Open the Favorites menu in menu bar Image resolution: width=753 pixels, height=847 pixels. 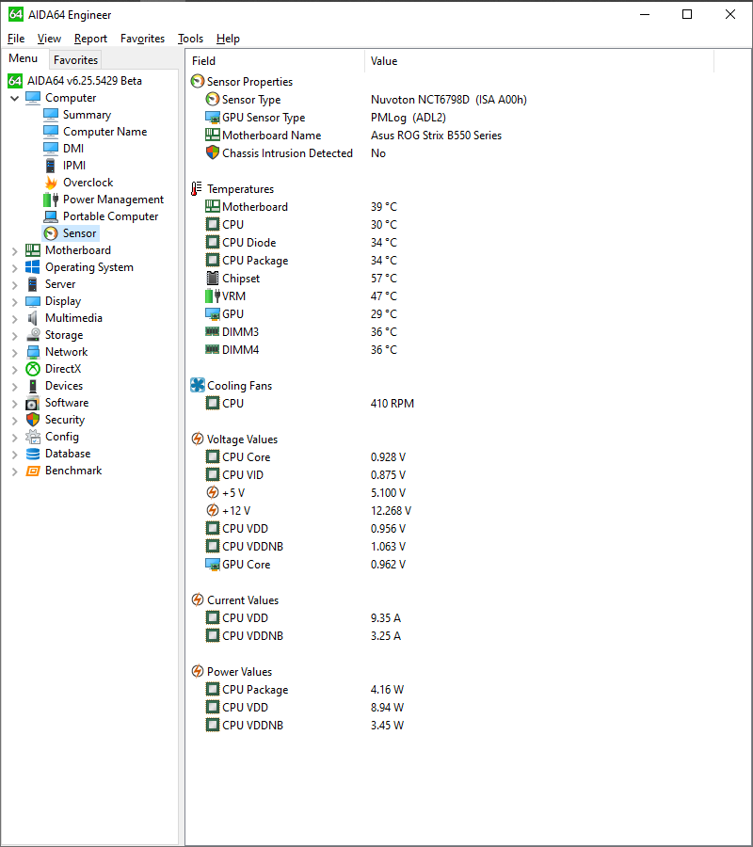click(x=143, y=39)
